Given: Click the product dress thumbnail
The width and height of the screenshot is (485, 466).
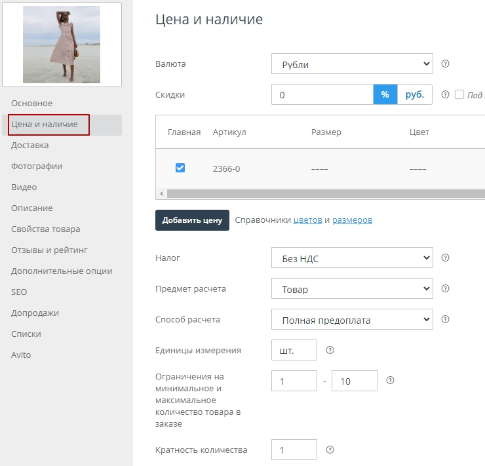Looking at the screenshot, I should tap(62, 45).
